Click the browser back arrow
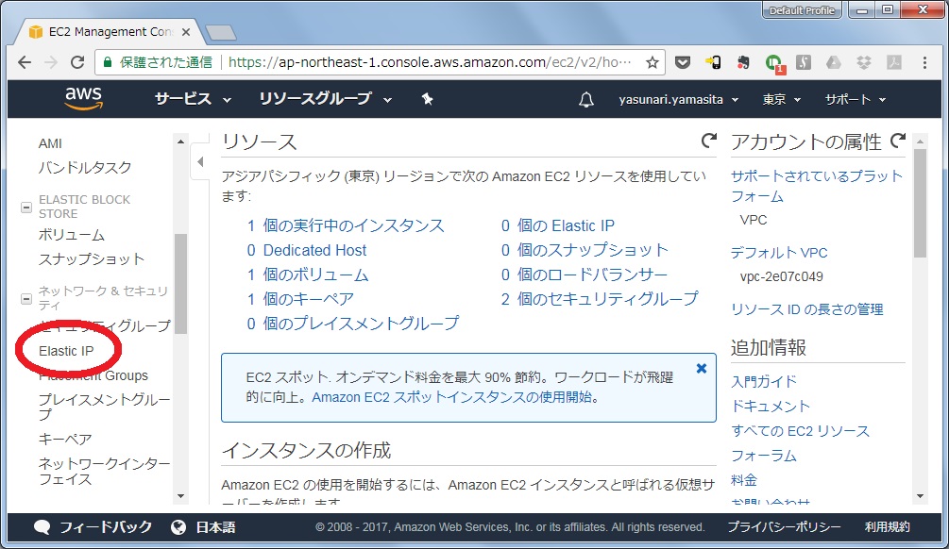This screenshot has width=949, height=549. click(x=25, y=62)
